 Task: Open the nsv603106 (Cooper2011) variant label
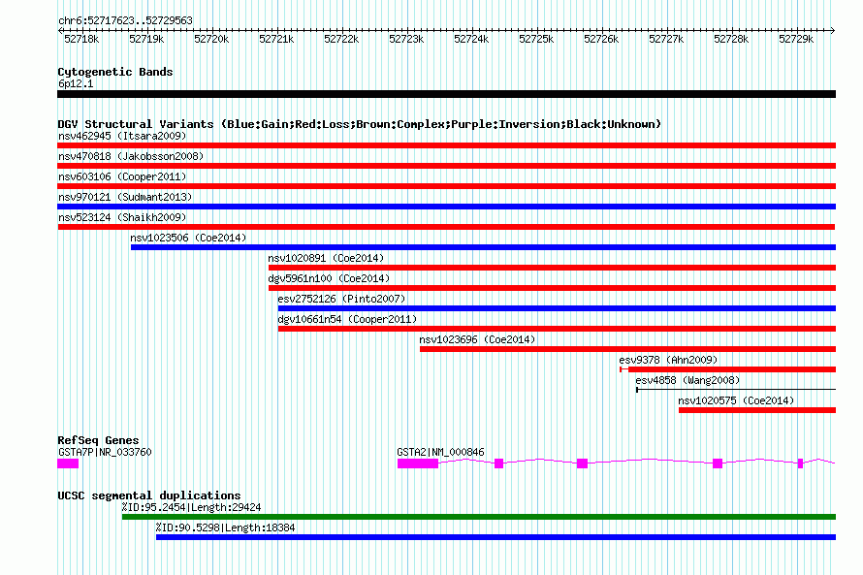pos(122,176)
